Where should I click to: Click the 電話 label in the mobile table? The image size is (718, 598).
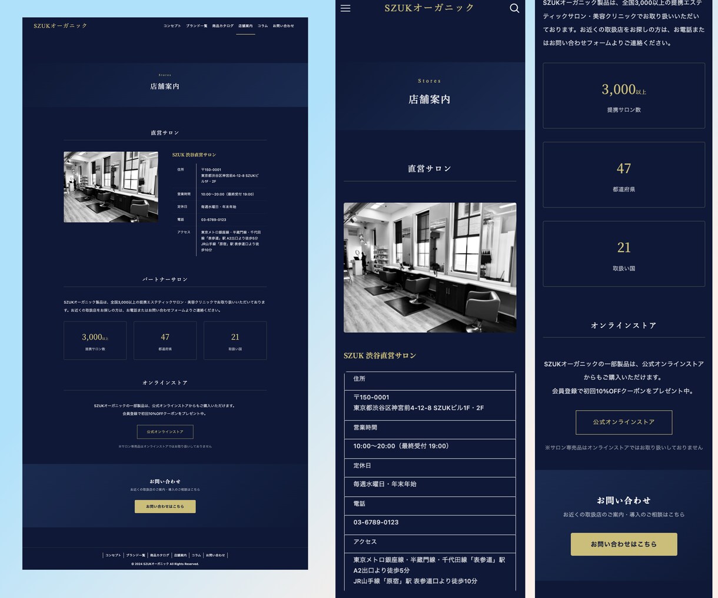[x=359, y=504]
